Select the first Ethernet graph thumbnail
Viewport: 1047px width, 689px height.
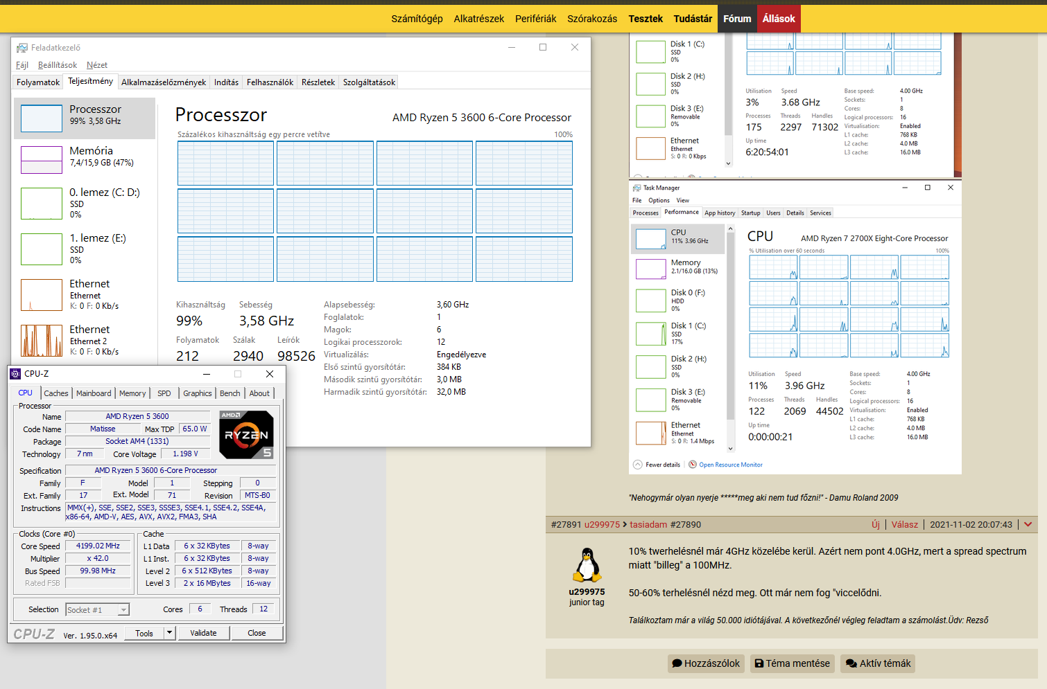click(x=42, y=295)
